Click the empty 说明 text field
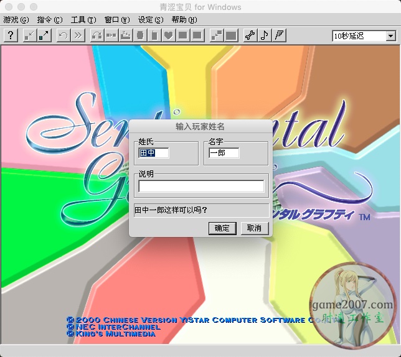This screenshot has width=401, height=357. tap(201, 186)
